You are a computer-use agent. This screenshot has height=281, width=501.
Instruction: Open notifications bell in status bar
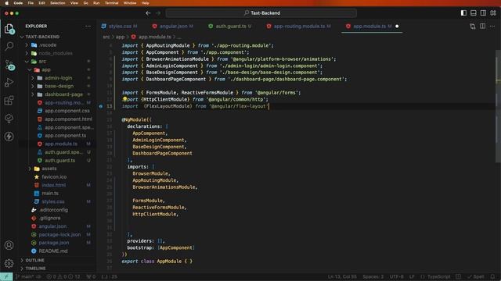pos(492,276)
